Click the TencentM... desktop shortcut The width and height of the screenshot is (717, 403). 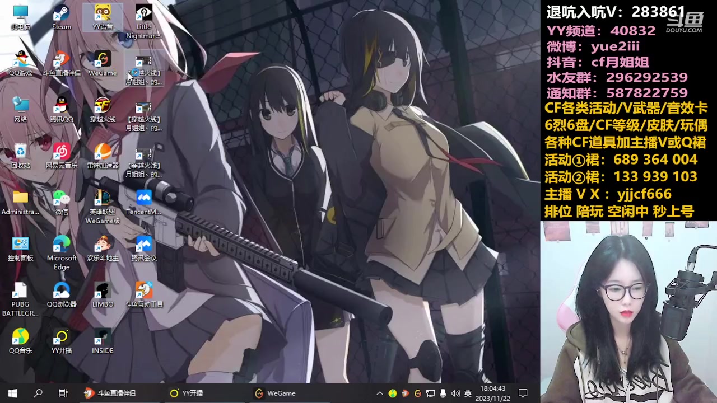click(x=143, y=203)
